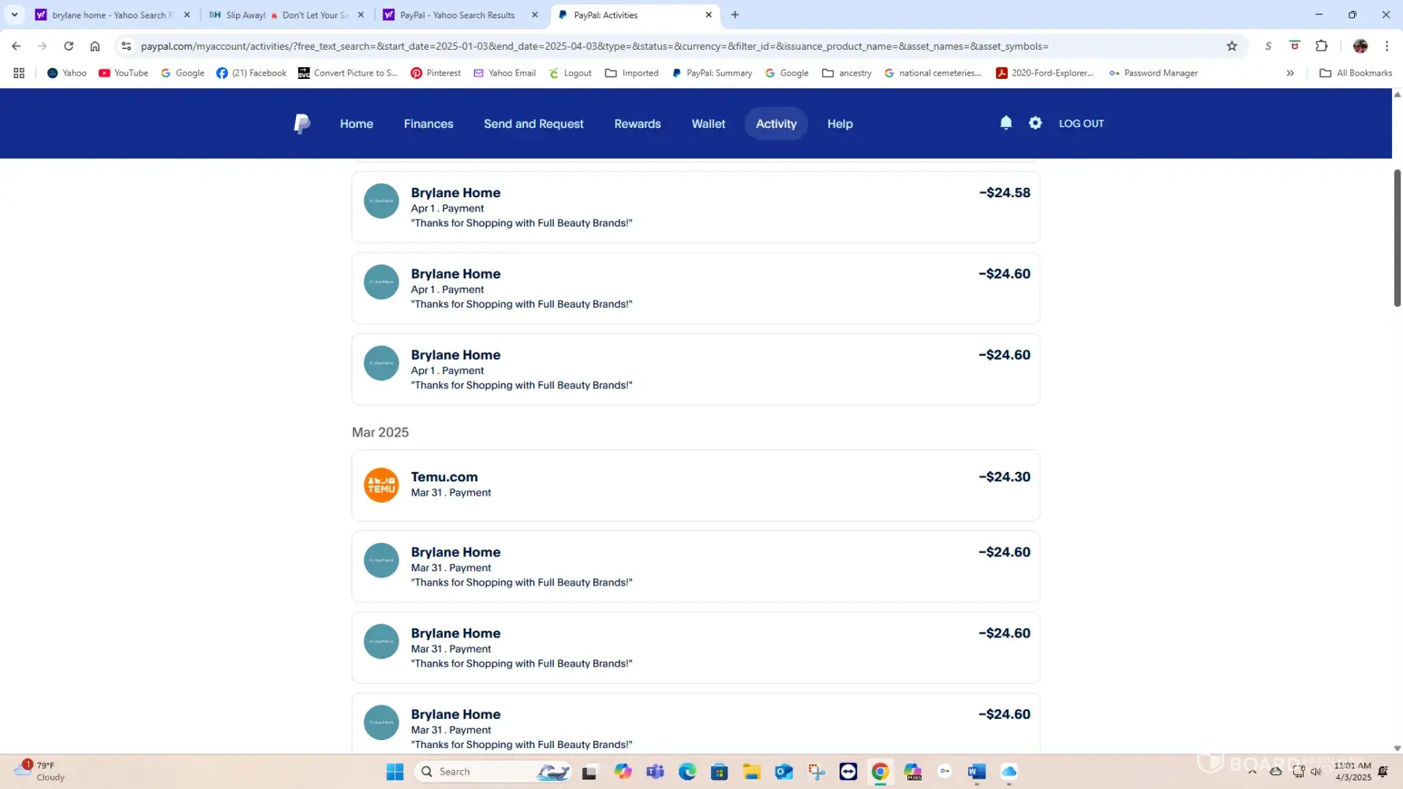Bookmark this page with the star icon
Image resolution: width=1403 pixels, height=789 pixels.
click(1232, 47)
